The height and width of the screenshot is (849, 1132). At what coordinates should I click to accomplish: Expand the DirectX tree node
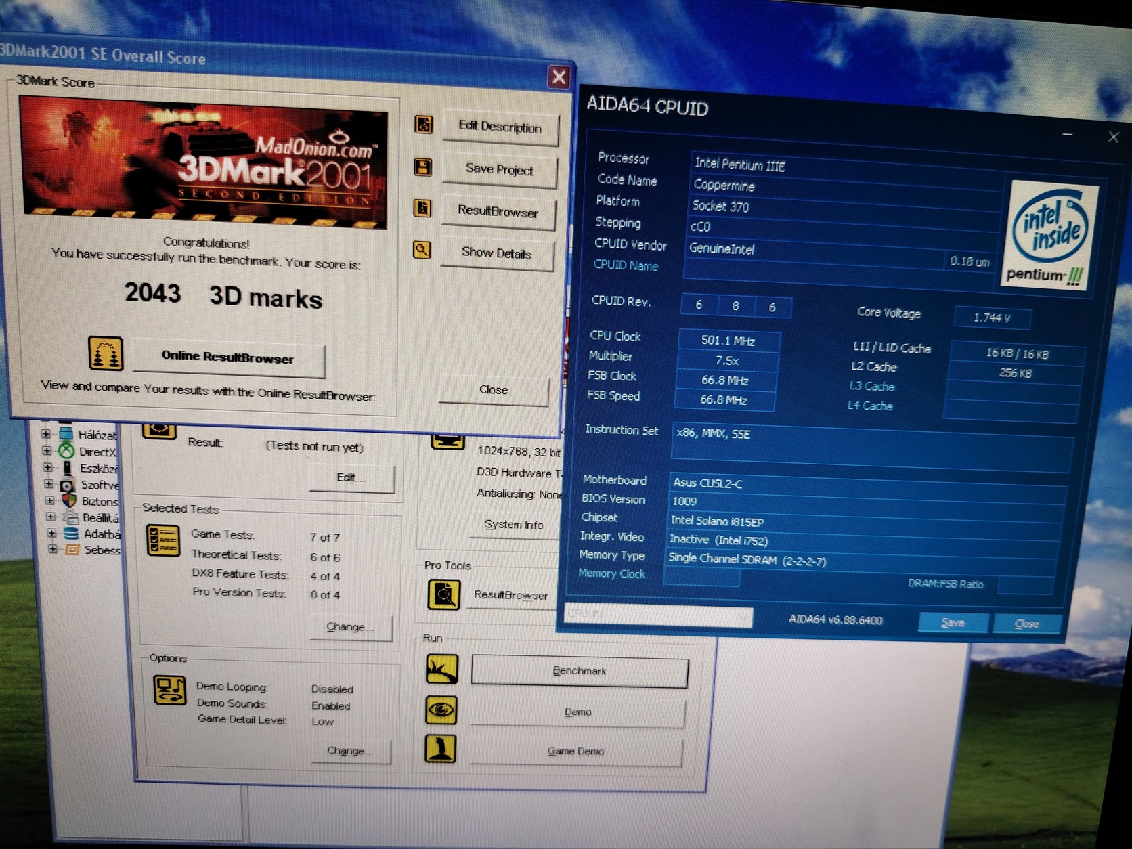click(47, 450)
